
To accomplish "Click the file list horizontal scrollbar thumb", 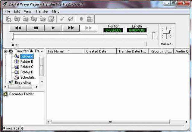I will (111, 122).
